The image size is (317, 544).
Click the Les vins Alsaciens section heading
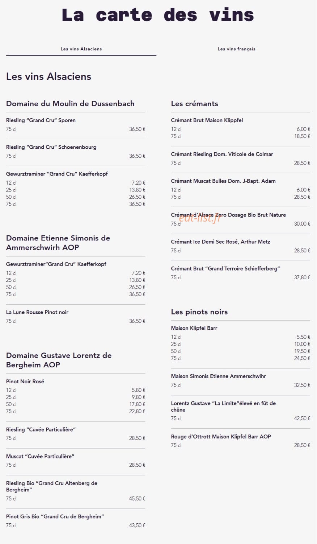(48, 77)
